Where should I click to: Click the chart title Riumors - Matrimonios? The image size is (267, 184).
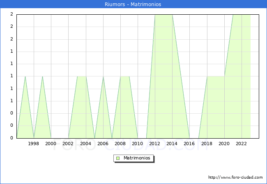(x=133, y=4)
